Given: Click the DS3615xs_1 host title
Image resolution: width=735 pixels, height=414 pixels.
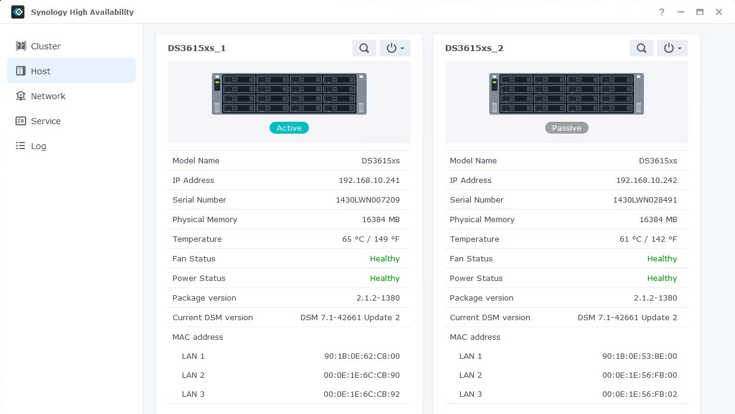Looking at the screenshot, I should (x=197, y=48).
